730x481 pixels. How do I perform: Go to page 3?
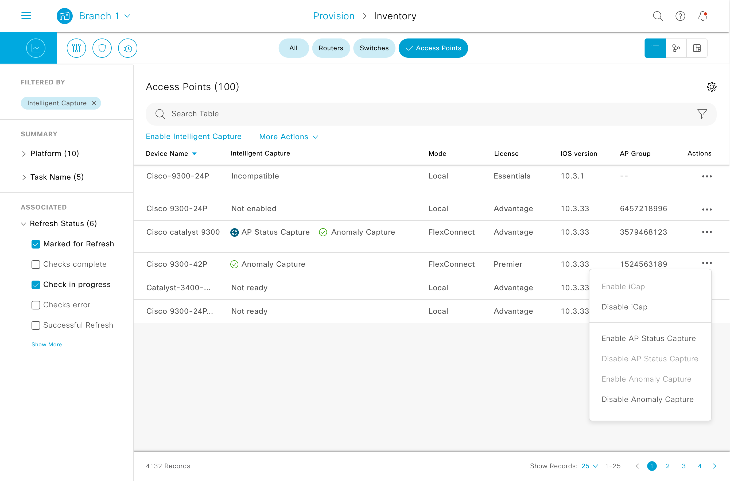click(684, 466)
